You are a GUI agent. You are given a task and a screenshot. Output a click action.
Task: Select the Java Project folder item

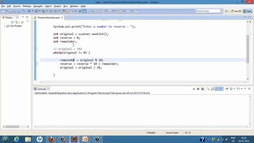pos(14,26)
